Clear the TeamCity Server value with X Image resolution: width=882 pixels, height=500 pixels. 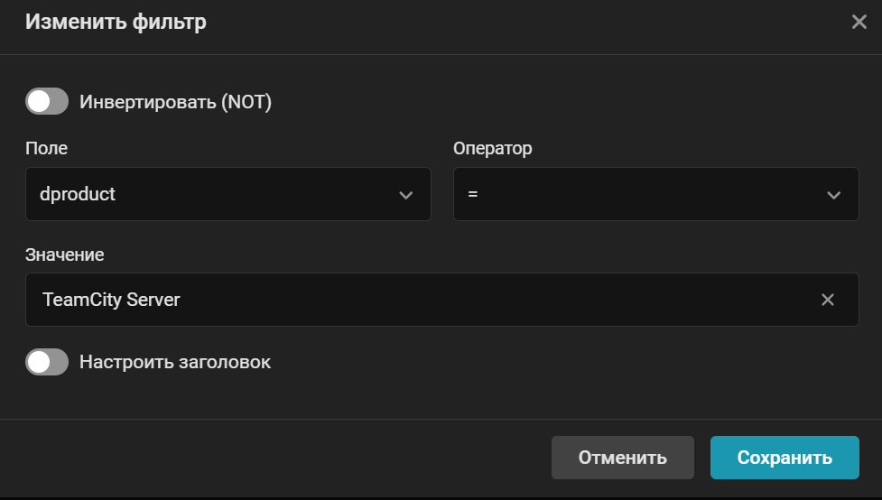tap(827, 300)
